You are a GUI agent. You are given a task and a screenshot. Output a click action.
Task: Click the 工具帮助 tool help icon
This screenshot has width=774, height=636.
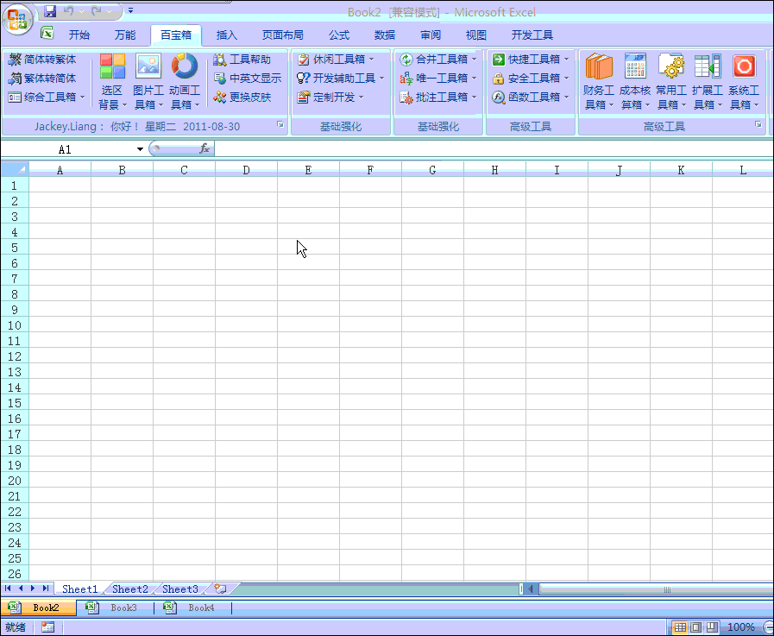pyautogui.click(x=242, y=60)
